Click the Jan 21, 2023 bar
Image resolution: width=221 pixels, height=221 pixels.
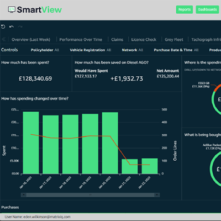point(130,166)
